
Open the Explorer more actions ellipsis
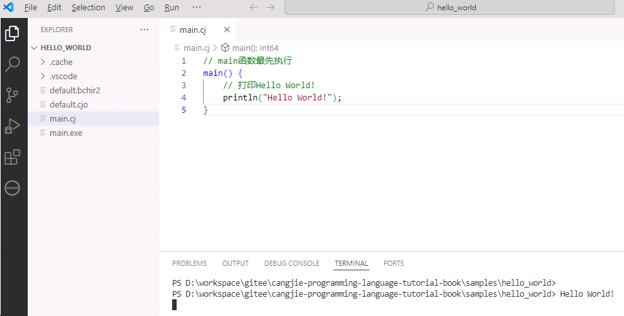(144, 30)
